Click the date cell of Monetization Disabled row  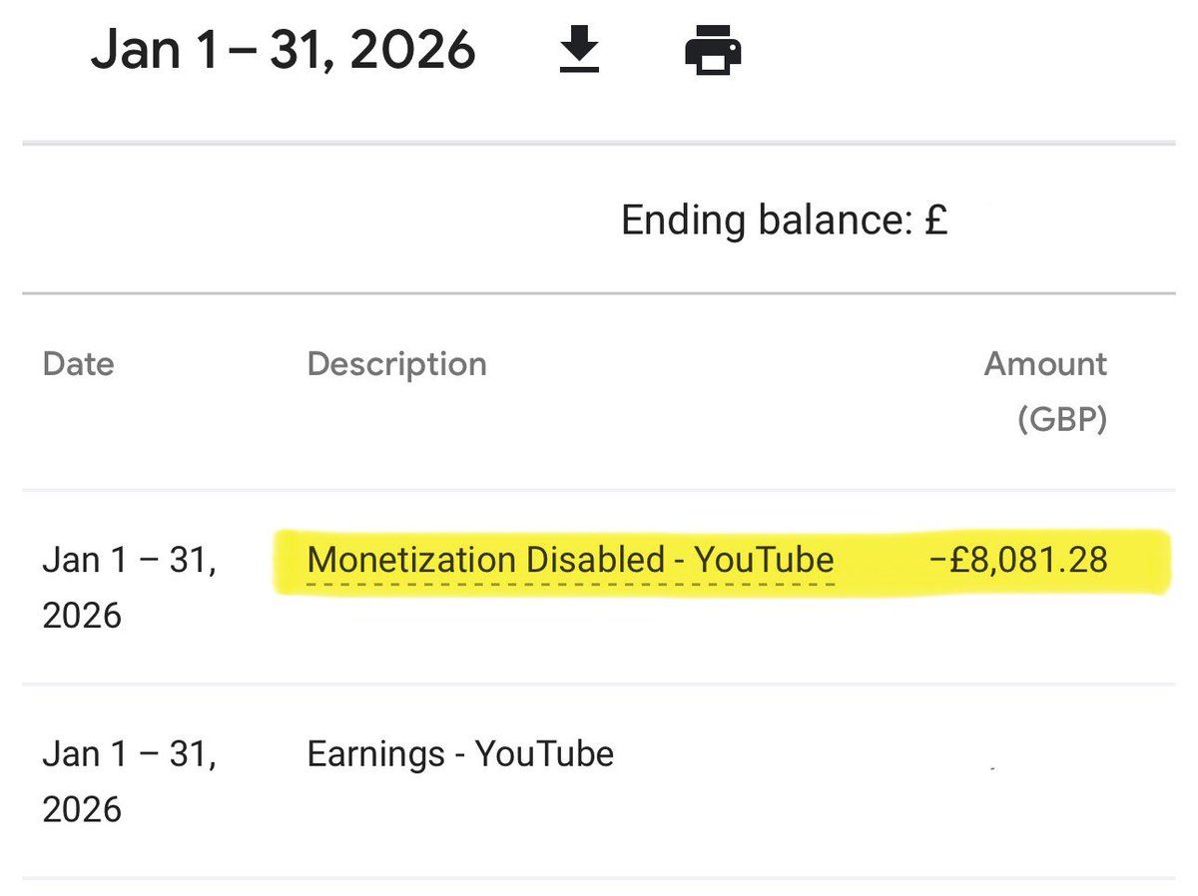[x=129, y=587]
